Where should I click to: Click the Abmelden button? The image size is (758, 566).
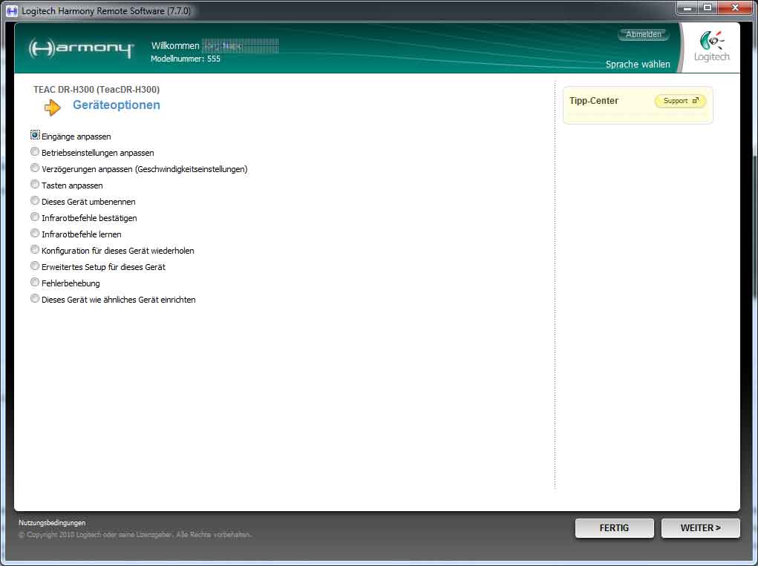click(643, 35)
